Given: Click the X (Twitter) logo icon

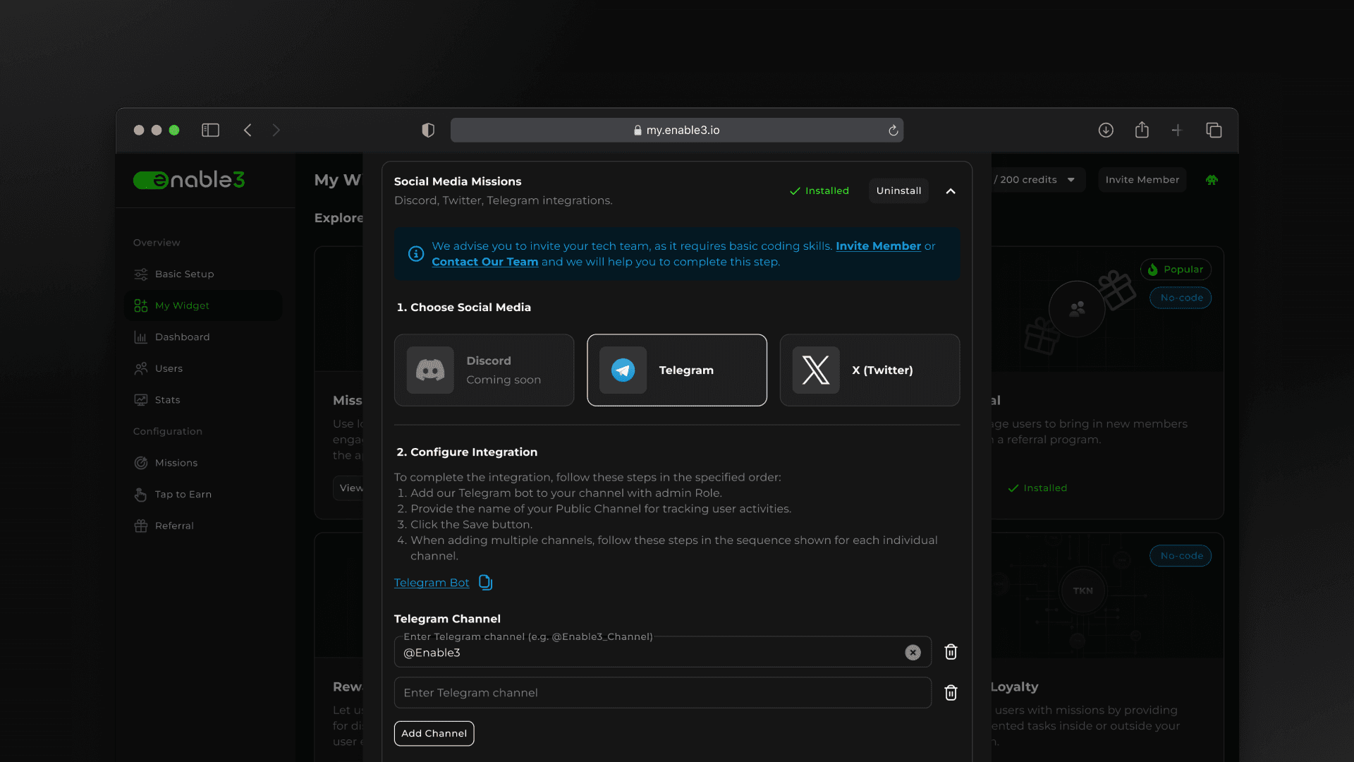Looking at the screenshot, I should coord(816,370).
